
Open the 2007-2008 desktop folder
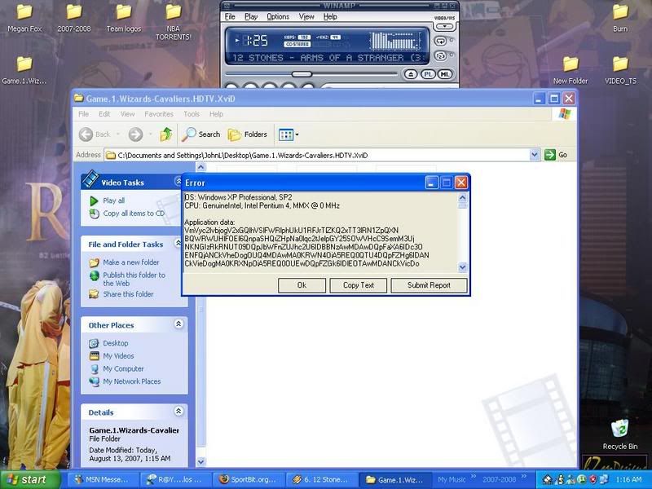74,19
